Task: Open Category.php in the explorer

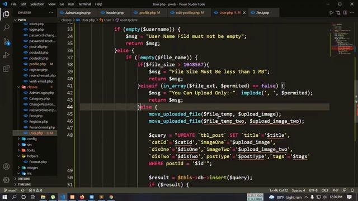Action: click(39, 98)
